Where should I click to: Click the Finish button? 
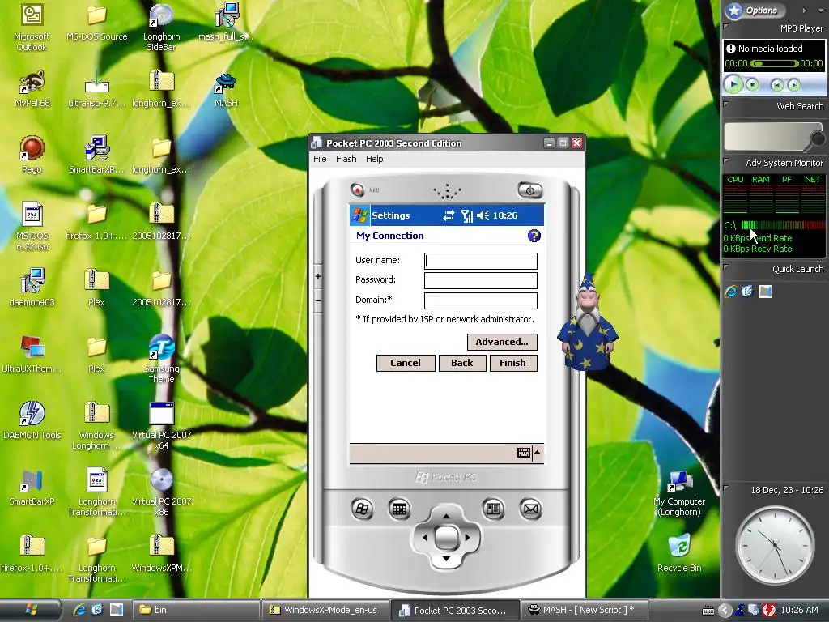point(512,363)
